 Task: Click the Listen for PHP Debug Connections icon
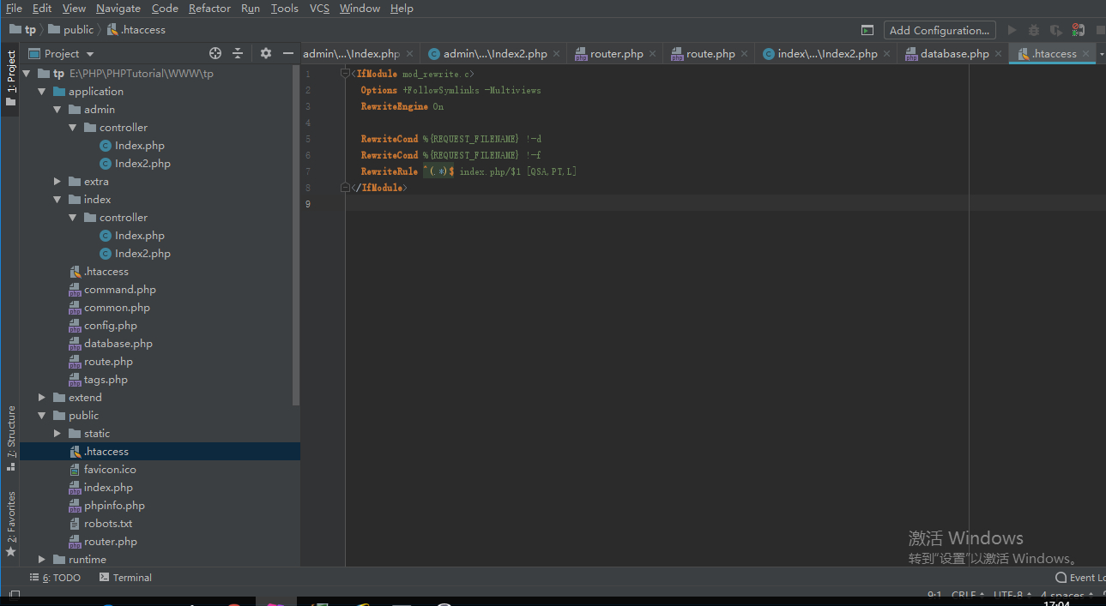click(x=1079, y=30)
